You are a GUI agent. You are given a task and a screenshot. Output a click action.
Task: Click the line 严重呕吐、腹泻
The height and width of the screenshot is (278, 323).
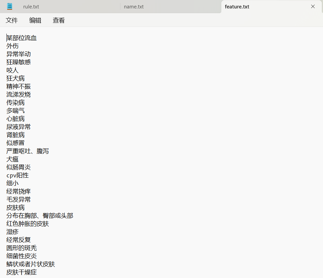point(28,151)
